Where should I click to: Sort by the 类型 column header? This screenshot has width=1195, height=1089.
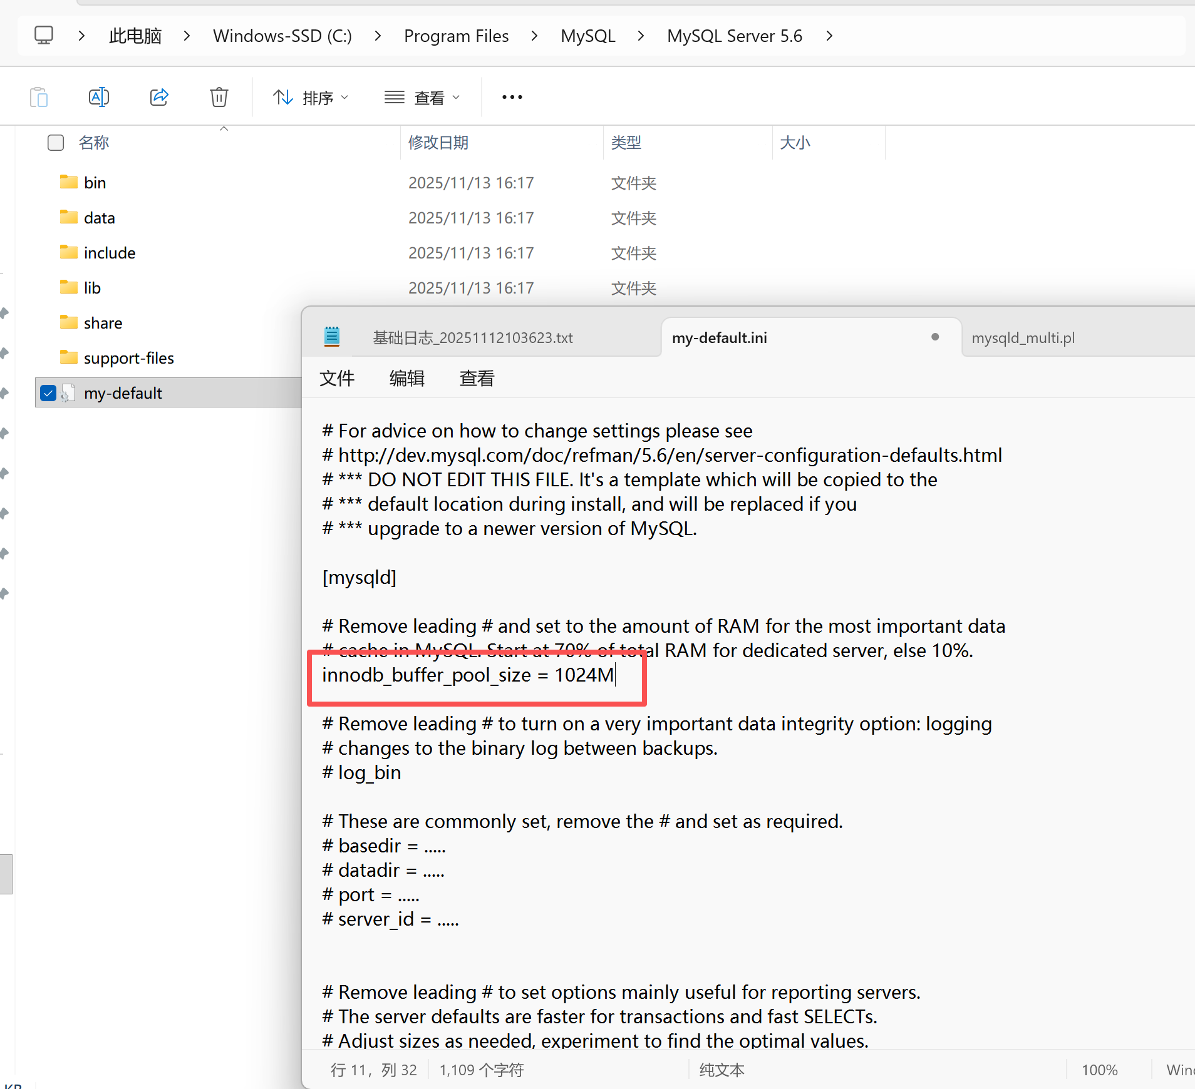pos(626,143)
